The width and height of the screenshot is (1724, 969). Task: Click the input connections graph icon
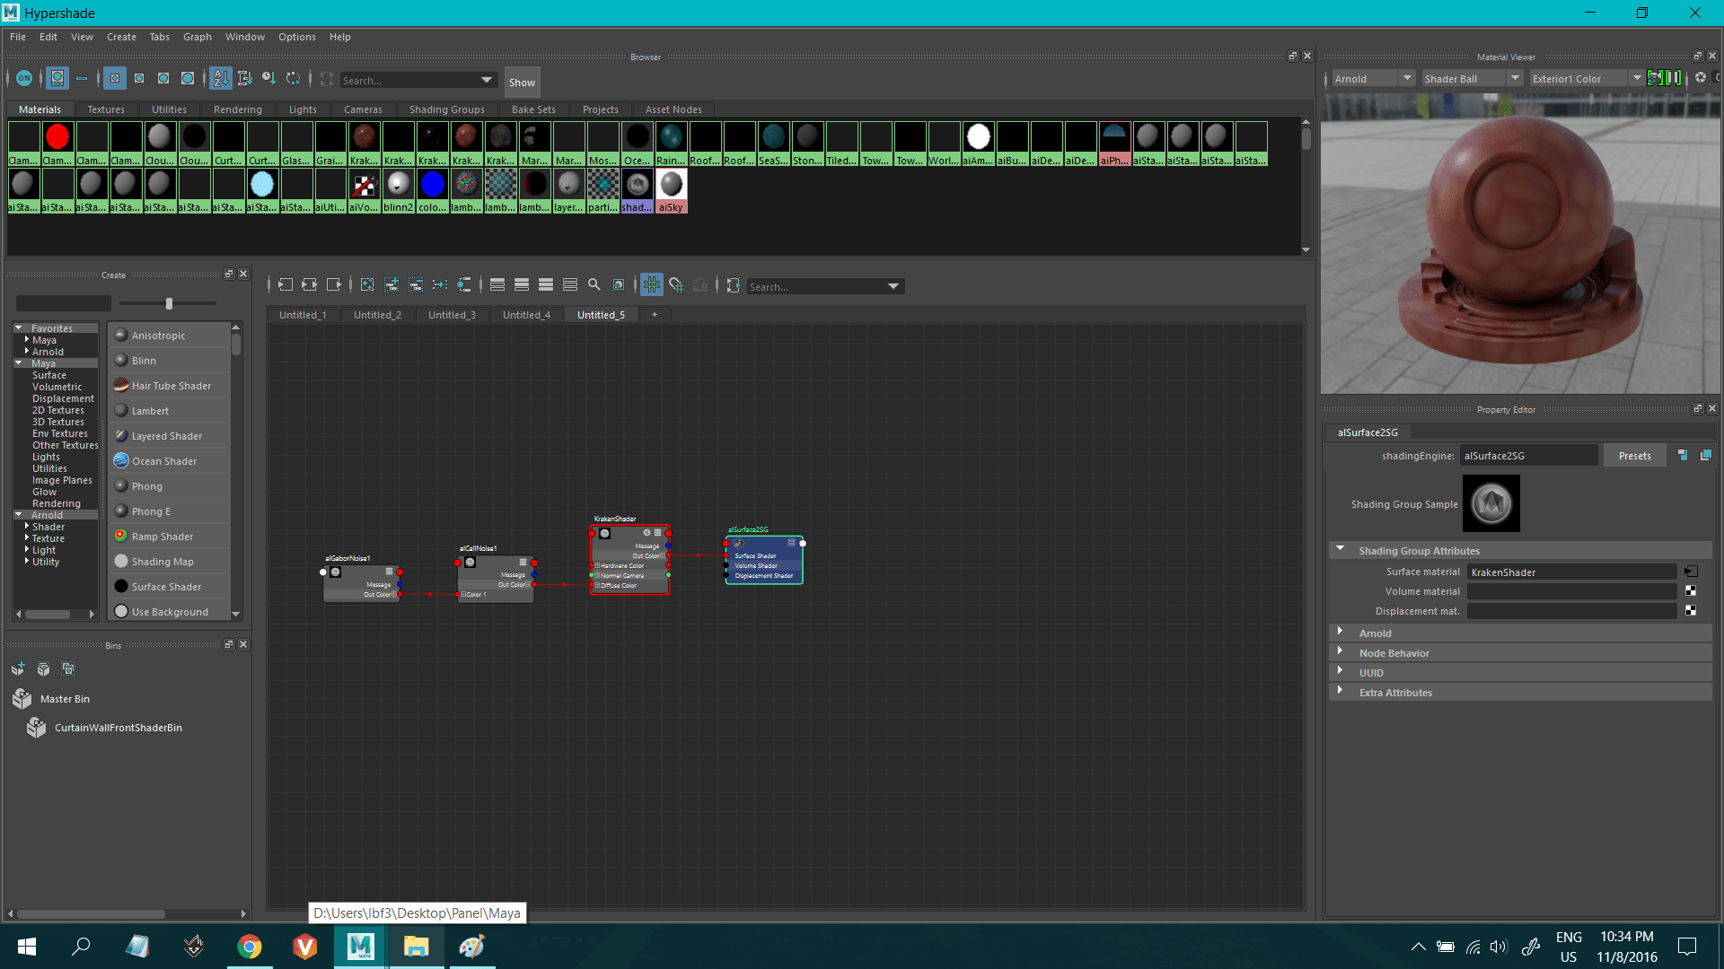pos(285,284)
